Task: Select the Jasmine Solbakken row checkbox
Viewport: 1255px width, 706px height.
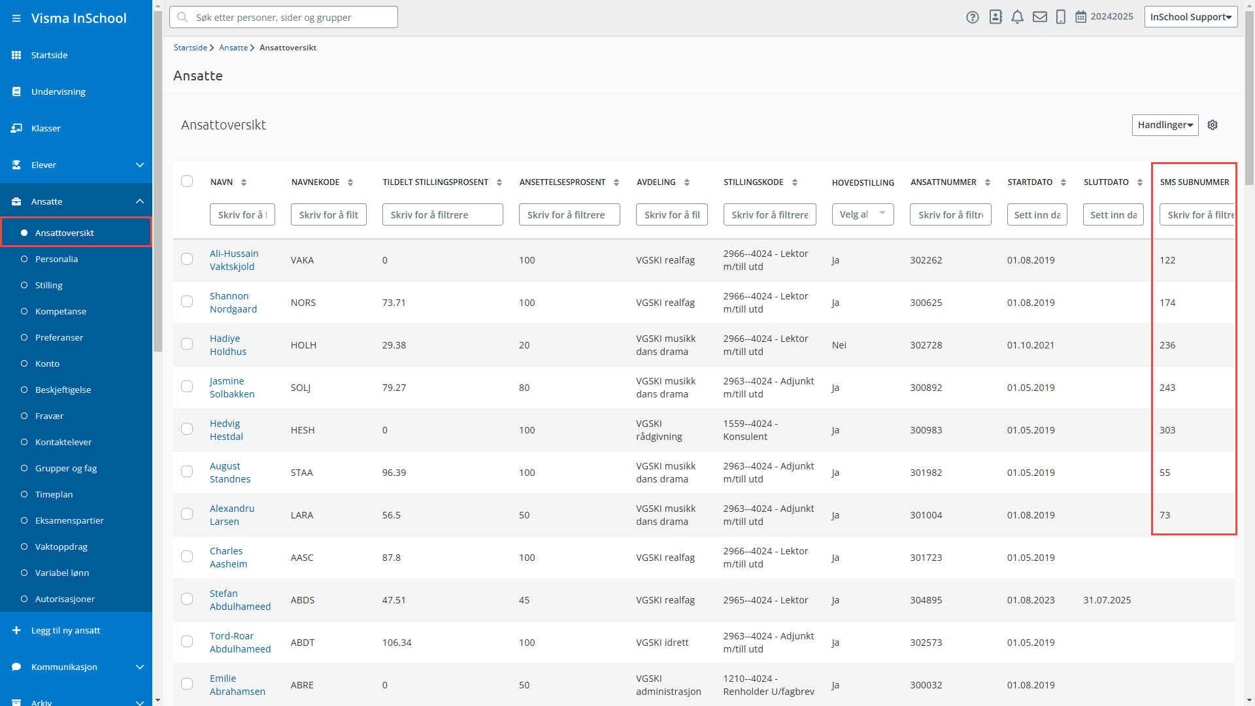Action: [x=187, y=386]
